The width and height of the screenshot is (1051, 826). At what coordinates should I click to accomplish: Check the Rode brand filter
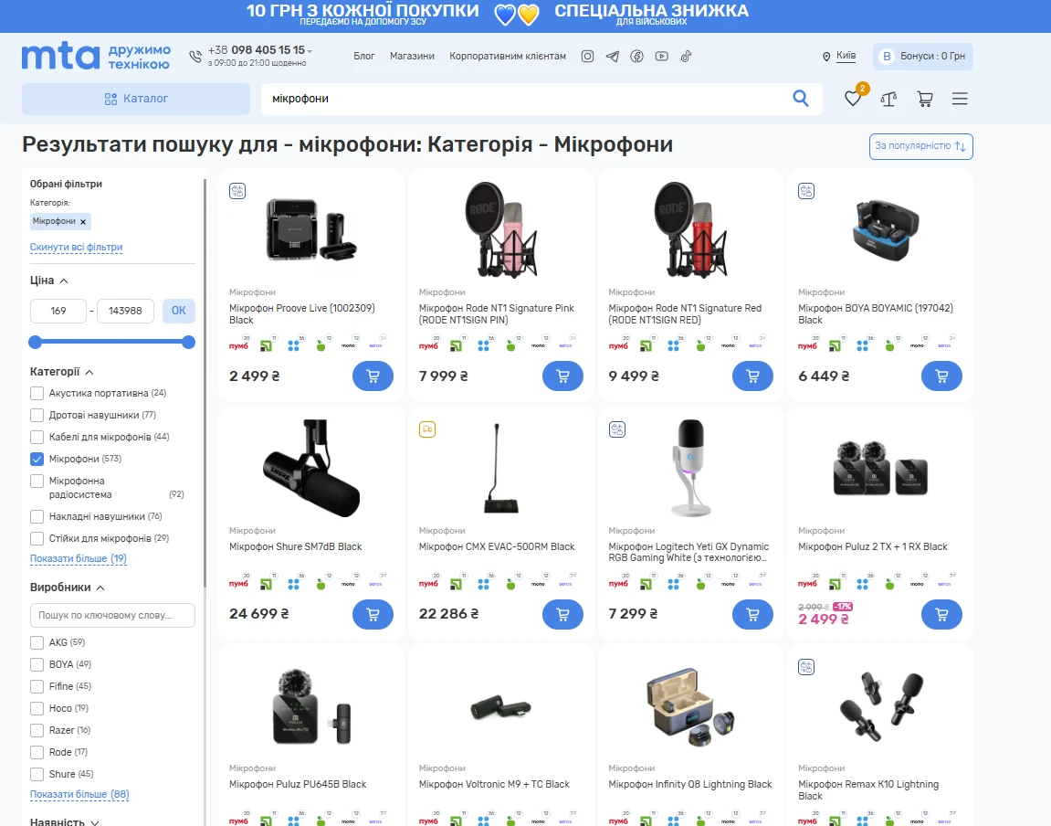(37, 752)
